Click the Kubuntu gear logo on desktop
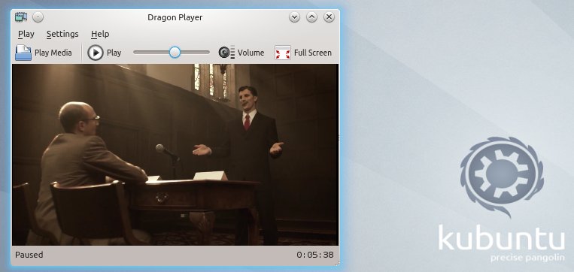The width and height of the screenshot is (574, 272). [x=502, y=174]
